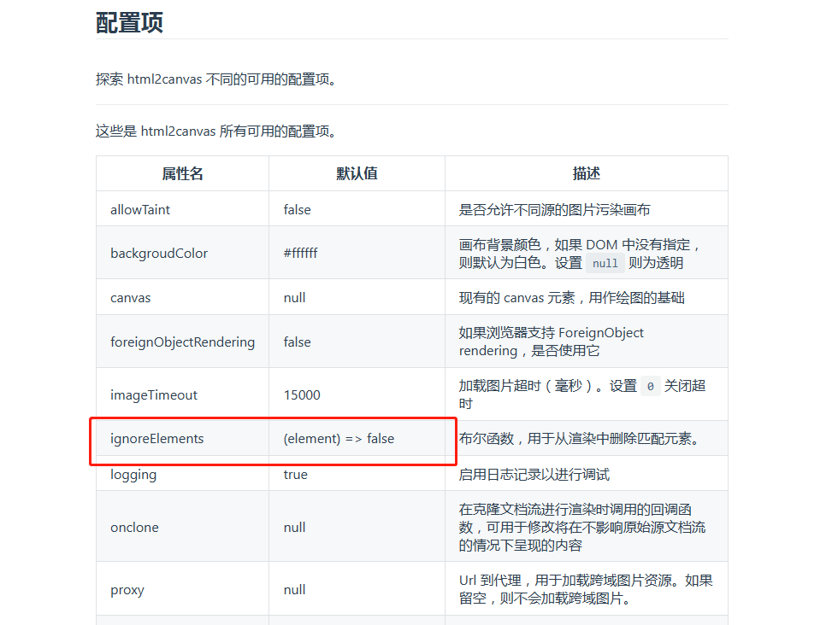Click the onclone callback description text

[582, 528]
